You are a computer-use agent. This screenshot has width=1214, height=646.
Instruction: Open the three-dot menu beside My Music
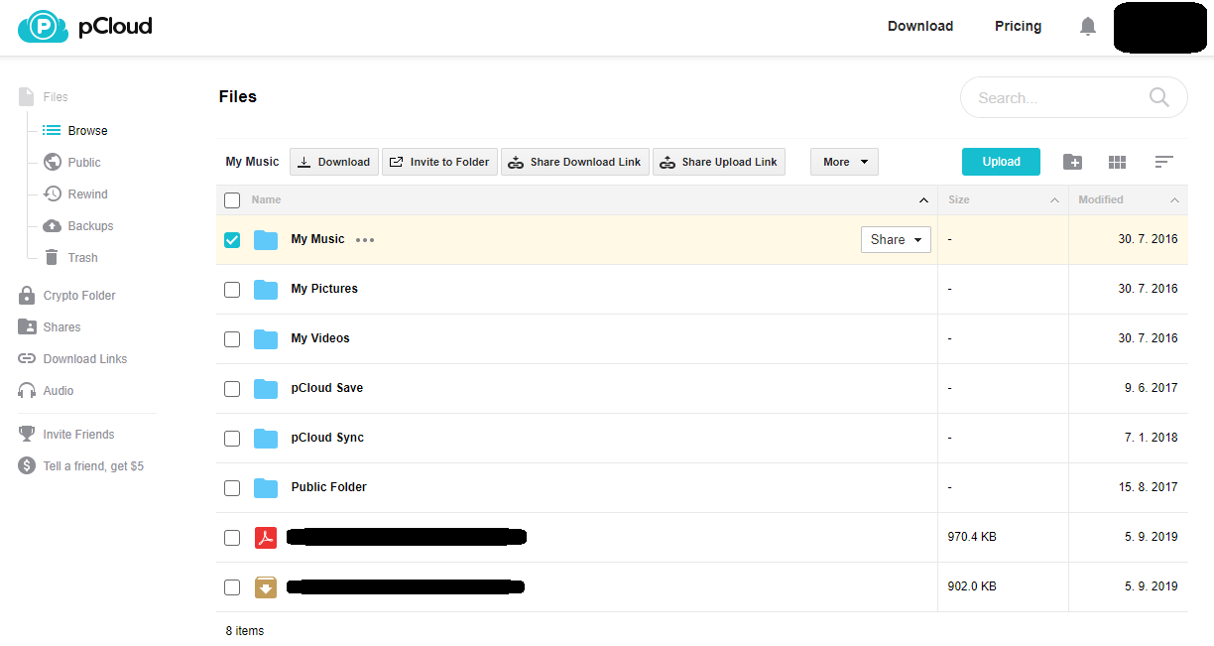(365, 240)
